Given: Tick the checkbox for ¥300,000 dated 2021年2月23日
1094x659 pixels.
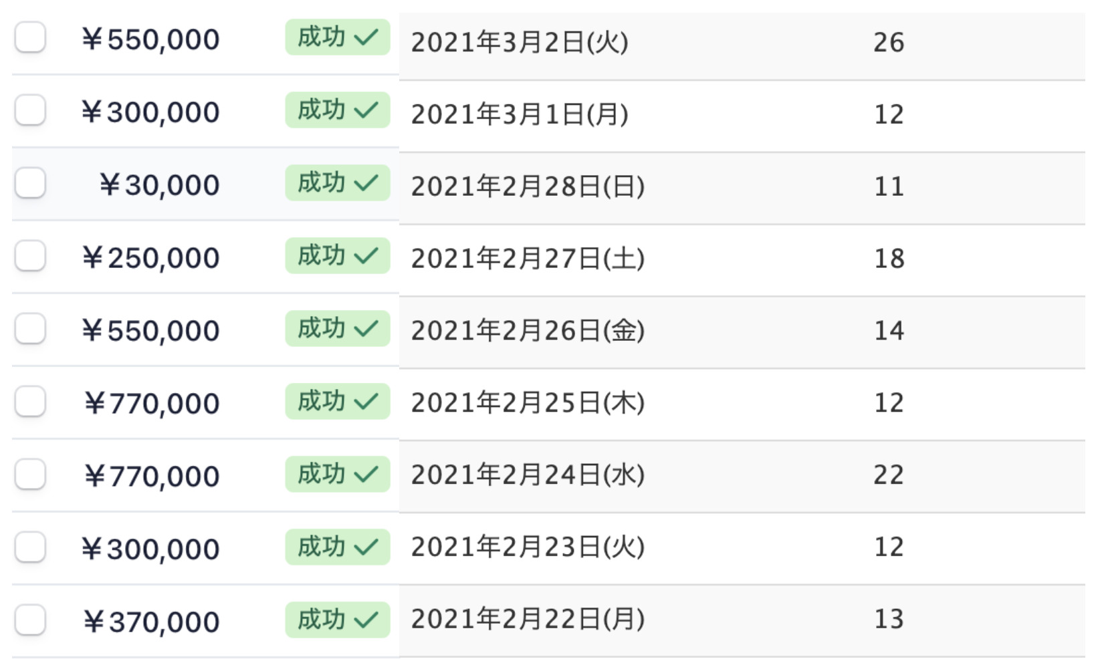Looking at the screenshot, I should pos(31,547).
